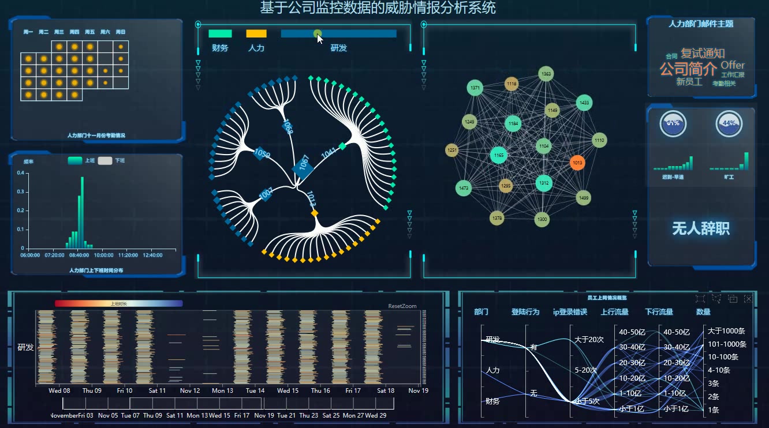Click network node 1249
Screen dimensions: 769x428
coord(469,122)
